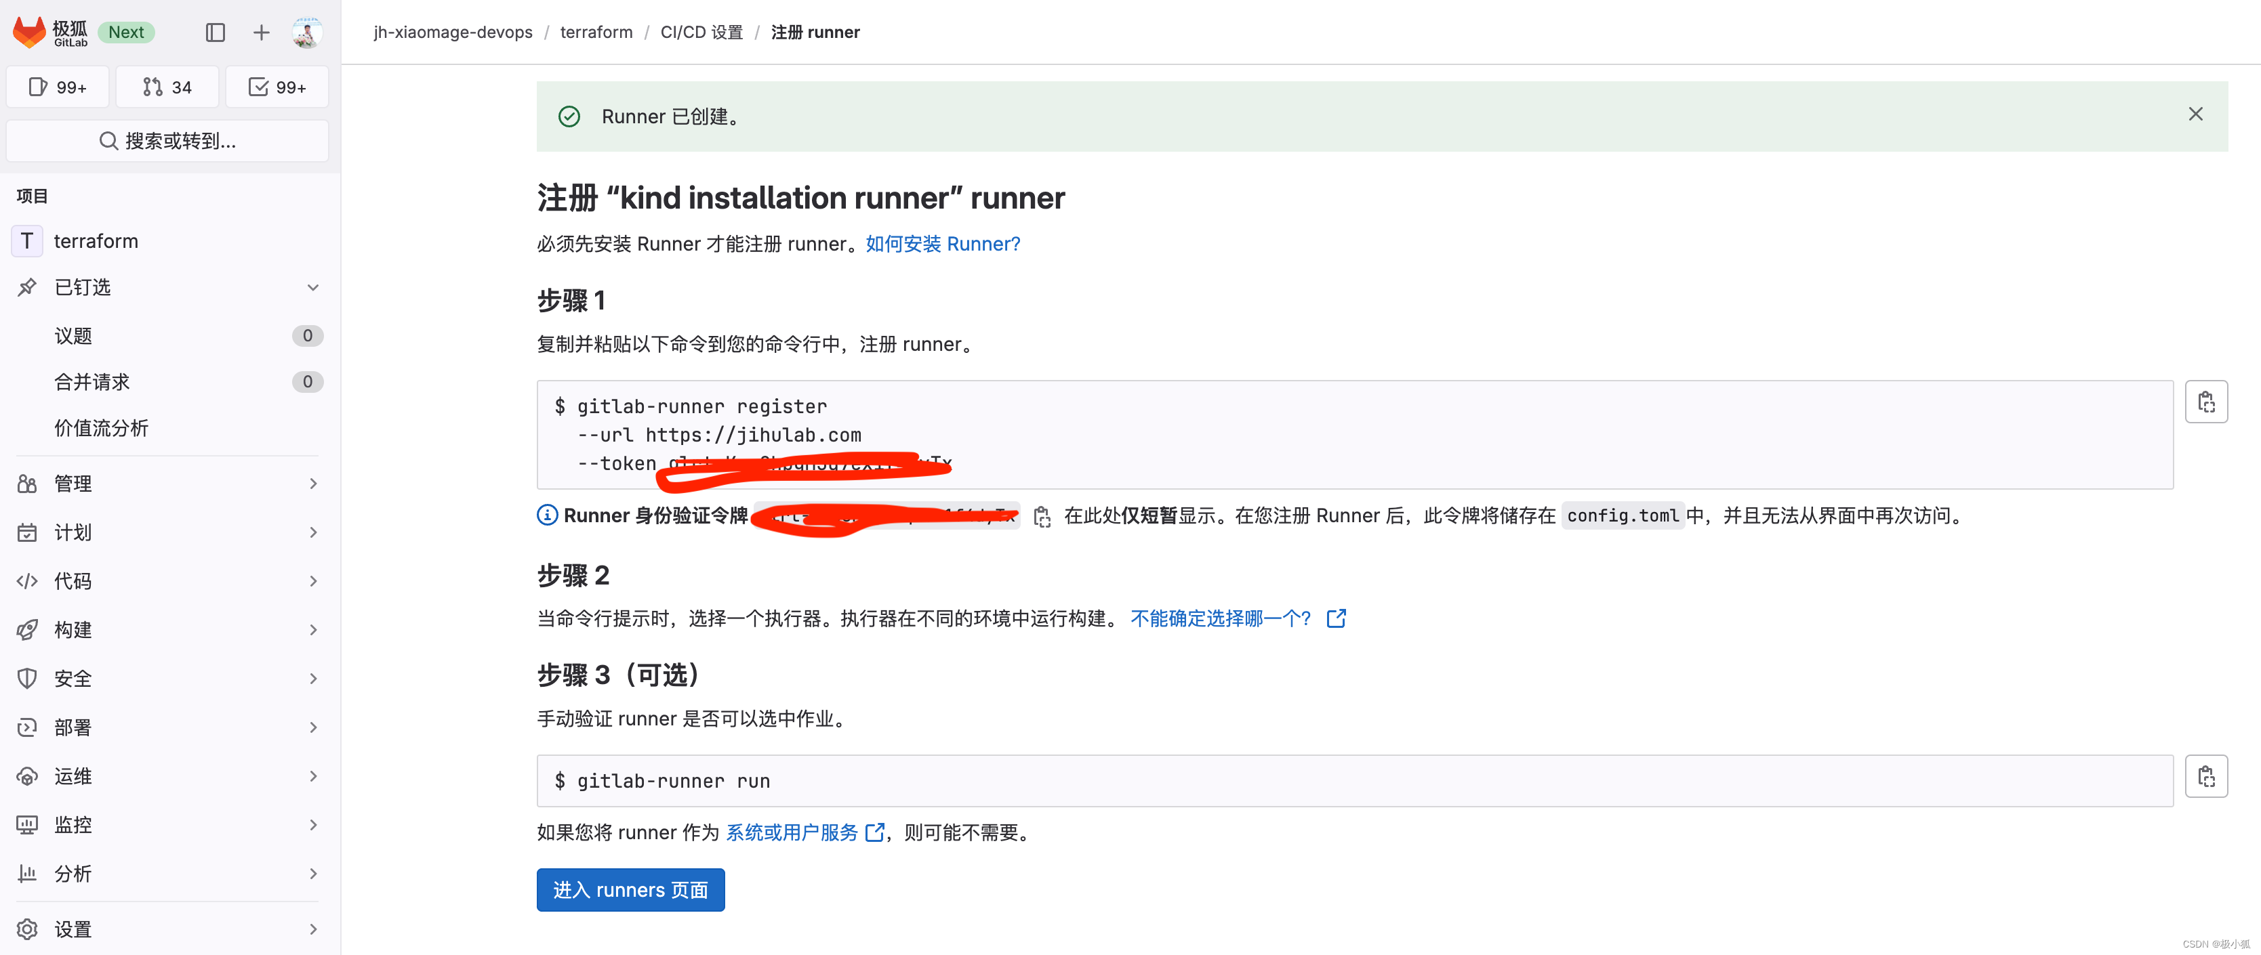Click the Next badge near logo
Image resolution: width=2261 pixels, height=955 pixels.
coord(126,33)
